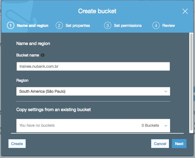The width and height of the screenshot is (195, 158).
Task: Expand the existing buckets dropdown
Action: point(93,125)
